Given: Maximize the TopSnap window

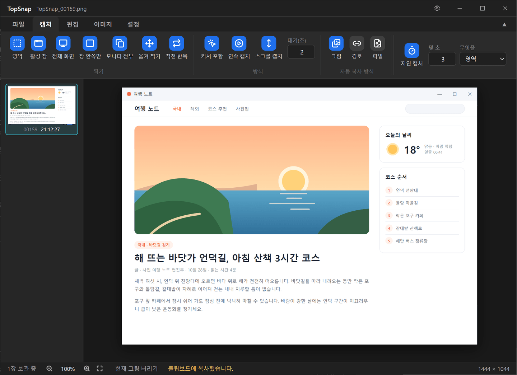Looking at the screenshot, I should point(483,8).
